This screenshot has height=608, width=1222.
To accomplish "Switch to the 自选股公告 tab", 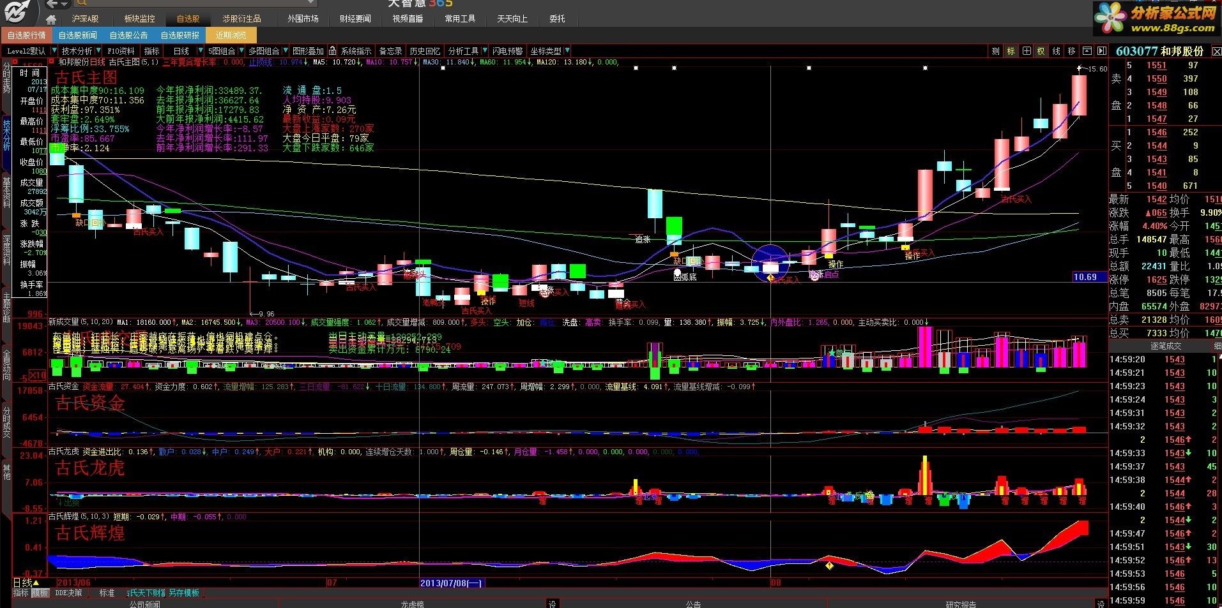I will [128, 35].
